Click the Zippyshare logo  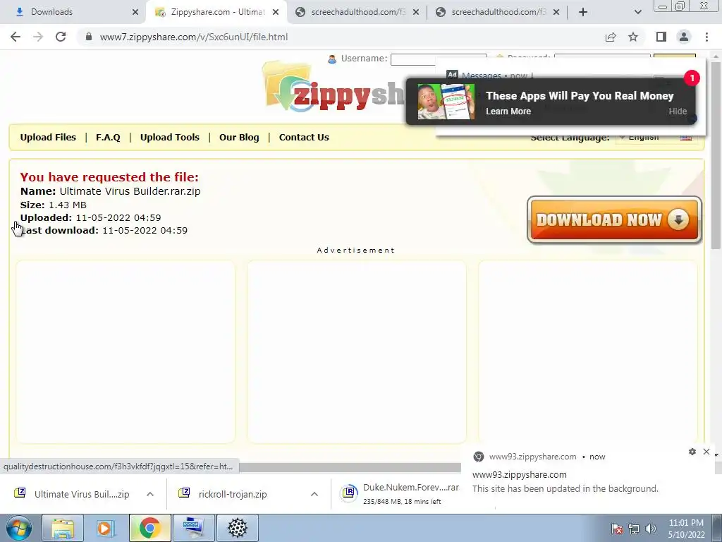click(x=334, y=88)
